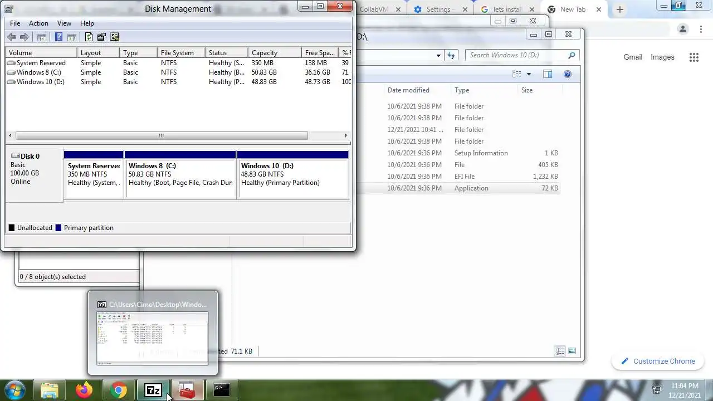Screen dimensions: 713x401
Task: Click the Customize Chrome button
Action: [x=657, y=361]
